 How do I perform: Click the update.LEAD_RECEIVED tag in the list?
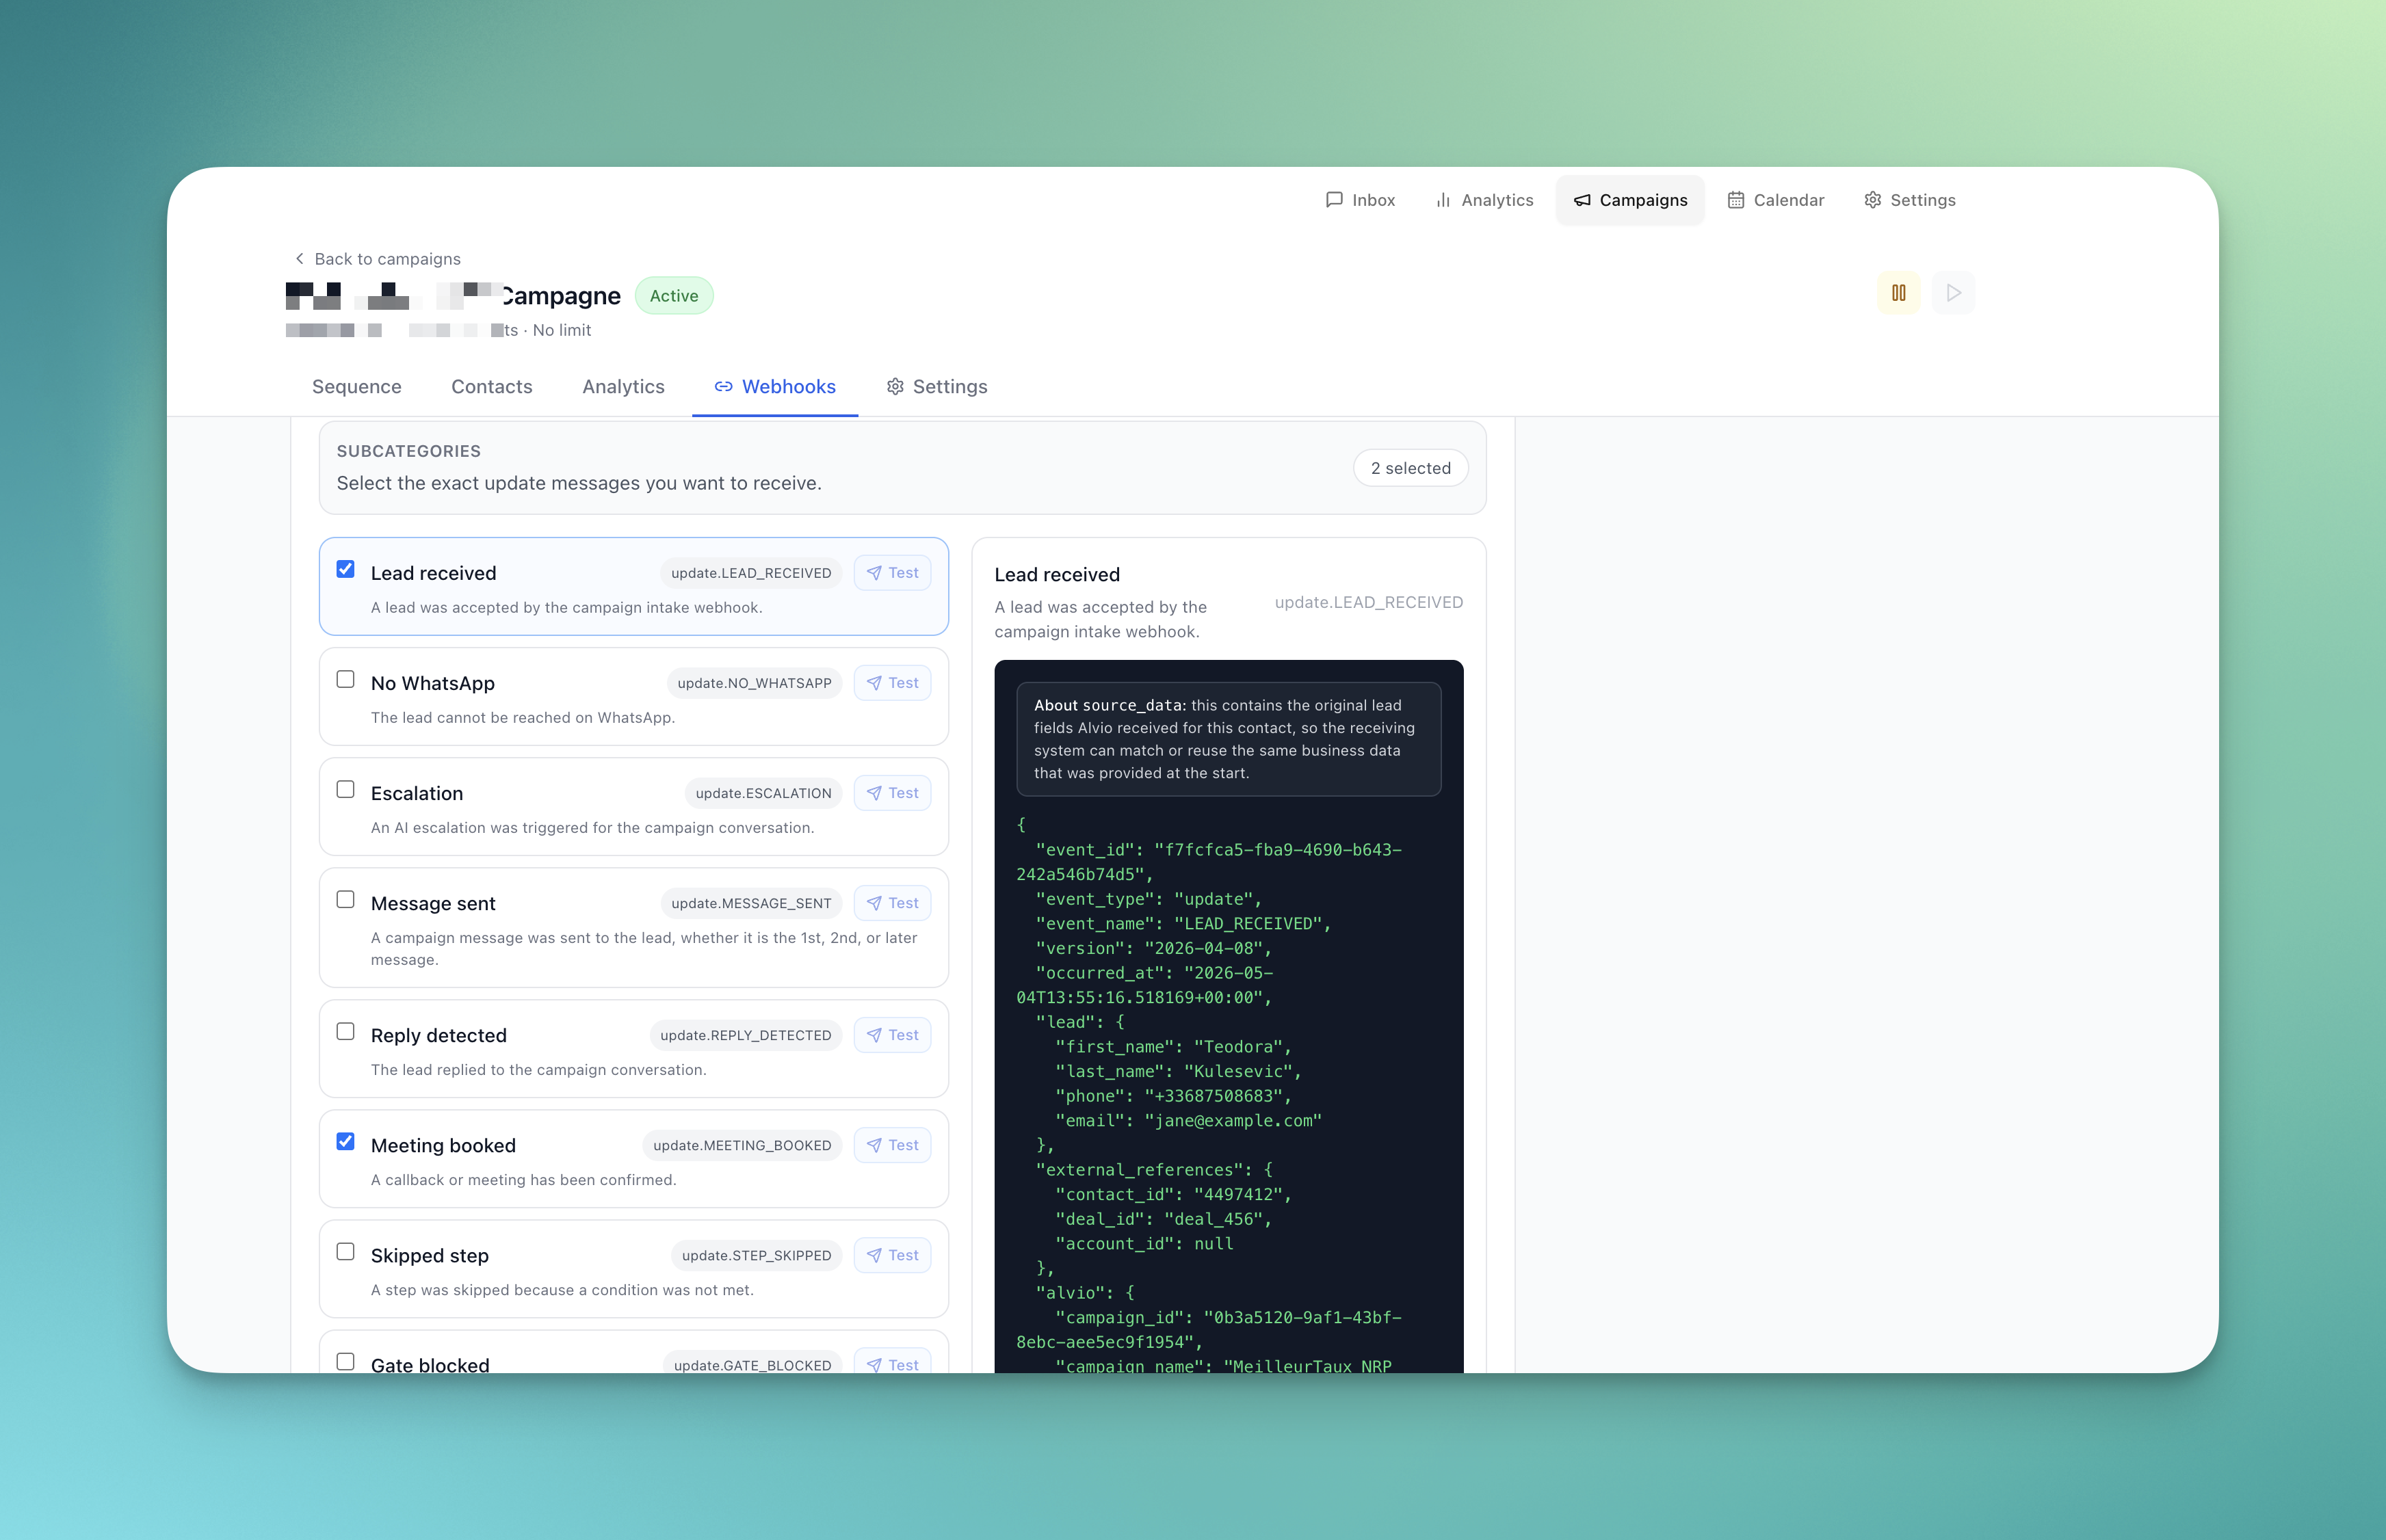(x=750, y=573)
